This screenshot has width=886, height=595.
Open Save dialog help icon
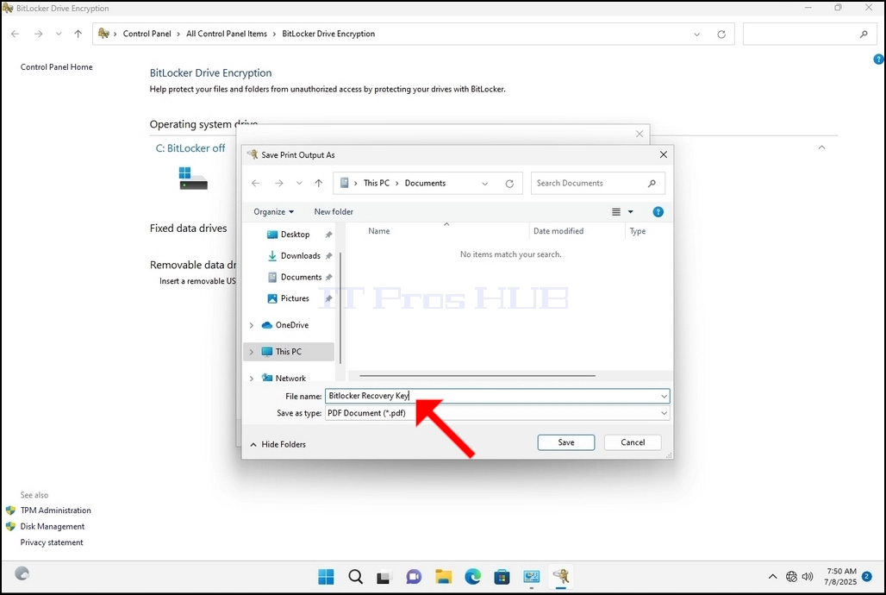[x=658, y=211]
